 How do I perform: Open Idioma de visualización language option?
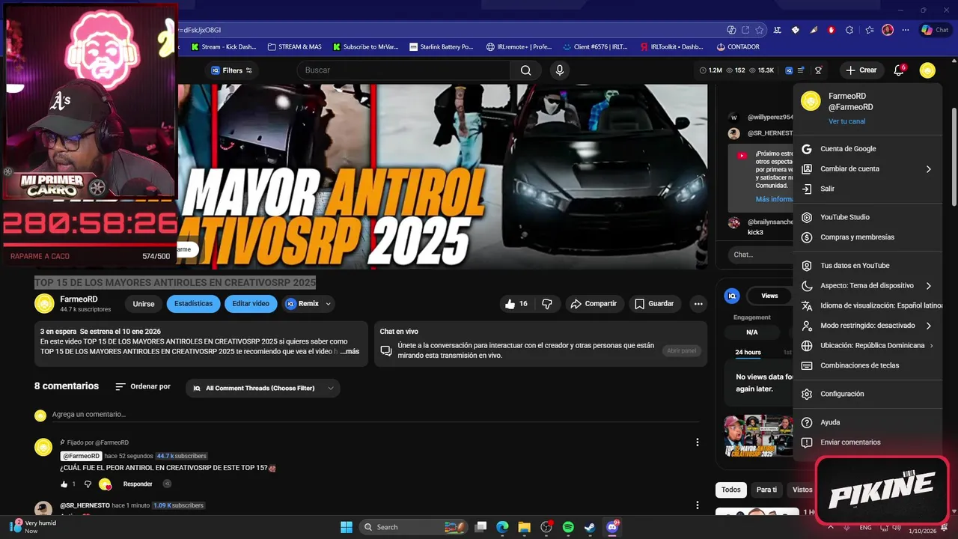tap(867, 305)
